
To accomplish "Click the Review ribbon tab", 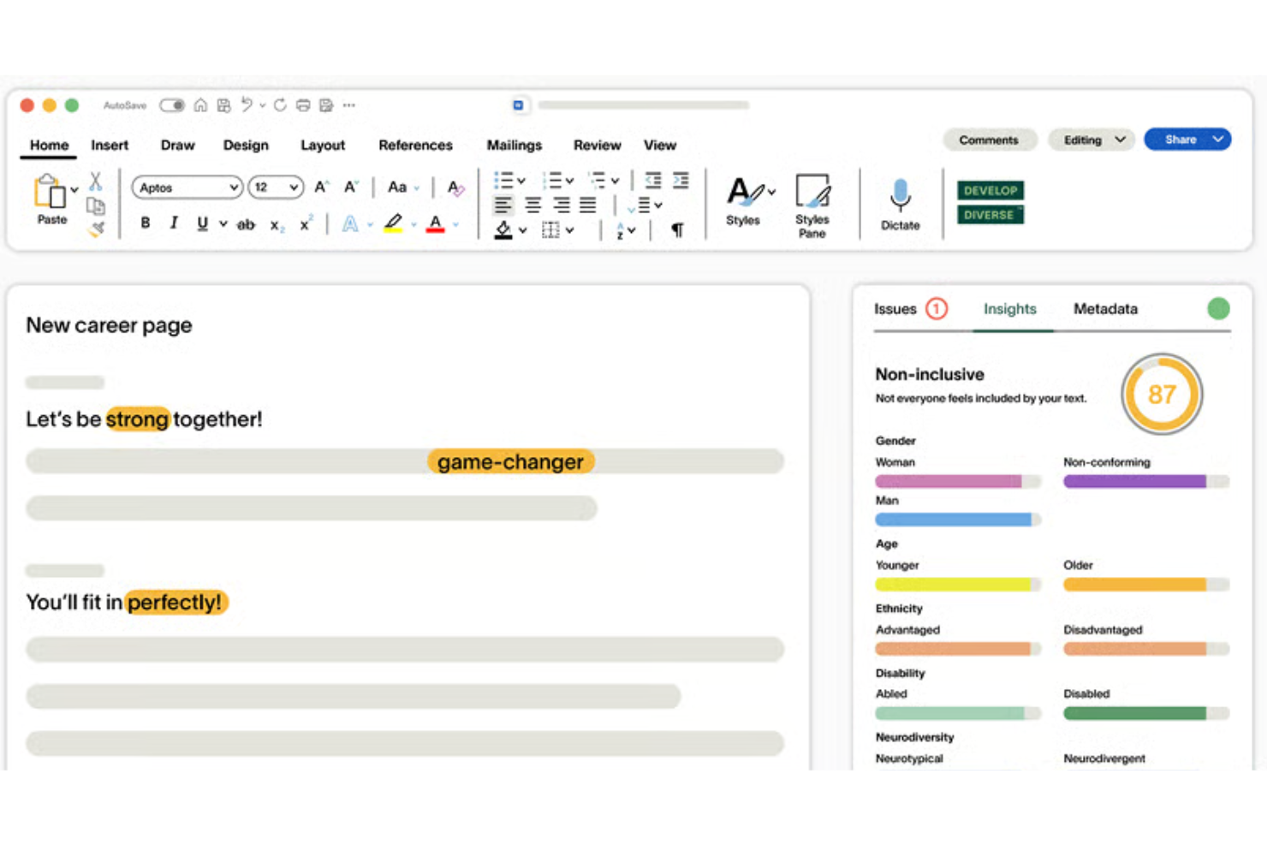I will click(x=597, y=146).
